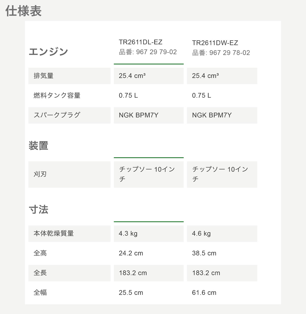Click the 本体乾燥質量 row label
This screenshot has height=314, width=306.
54,233
